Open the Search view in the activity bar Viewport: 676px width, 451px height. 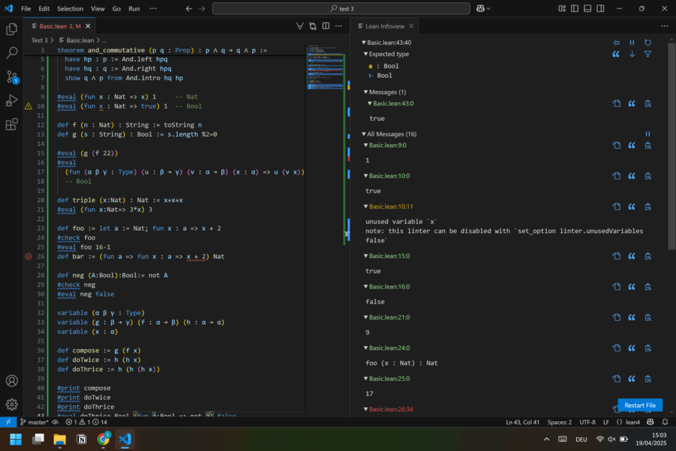pos(12,53)
